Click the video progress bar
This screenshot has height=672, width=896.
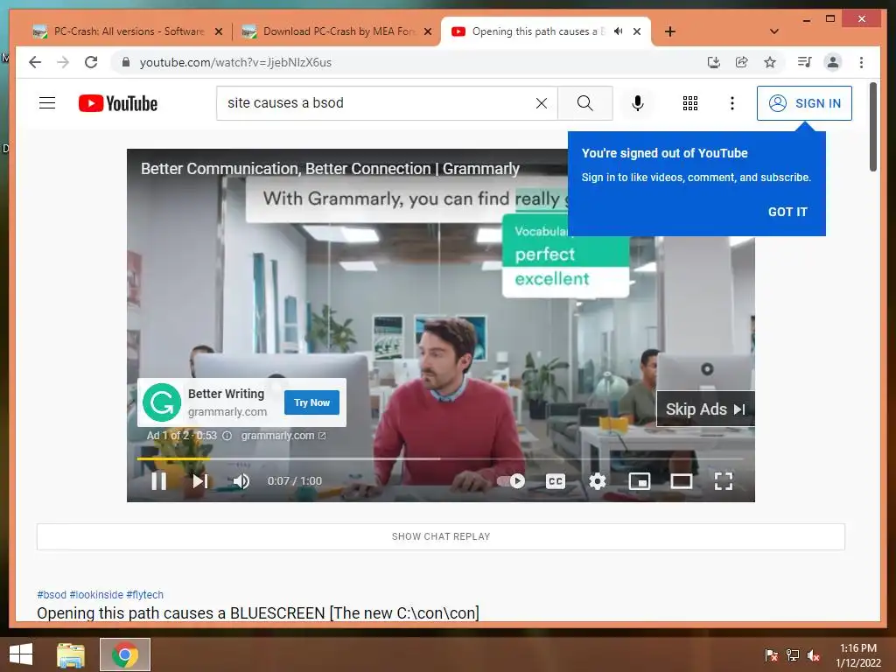point(440,458)
